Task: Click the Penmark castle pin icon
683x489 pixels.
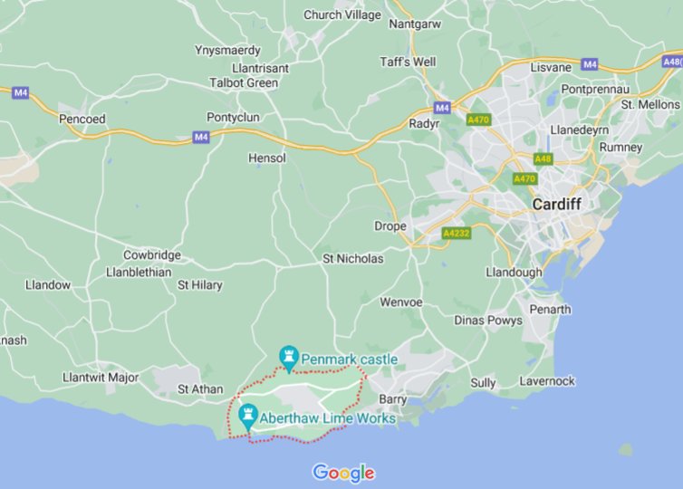Action: (288, 359)
